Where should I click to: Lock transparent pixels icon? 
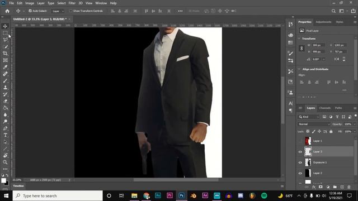pos(308,131)
